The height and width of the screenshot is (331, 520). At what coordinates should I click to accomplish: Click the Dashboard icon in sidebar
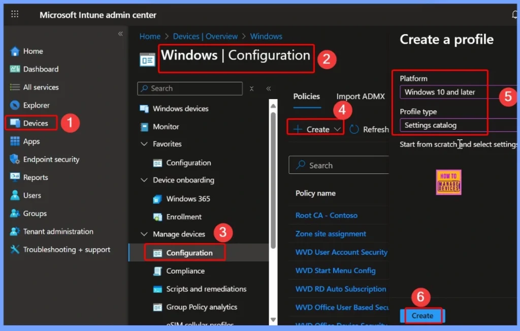(x=15, y=69)
